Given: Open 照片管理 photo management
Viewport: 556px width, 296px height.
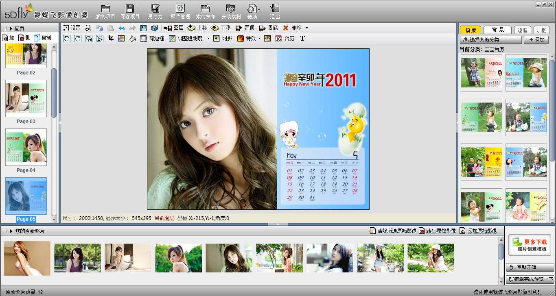Looking at the screenshot, I should click(x=180, y=11).
